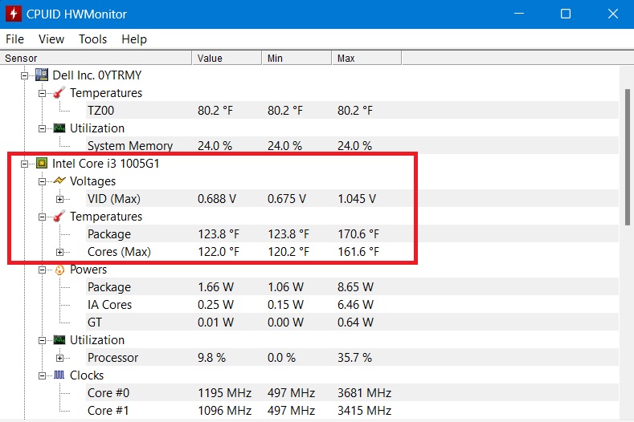Minimize the HWMonitor window

[519, 14]
